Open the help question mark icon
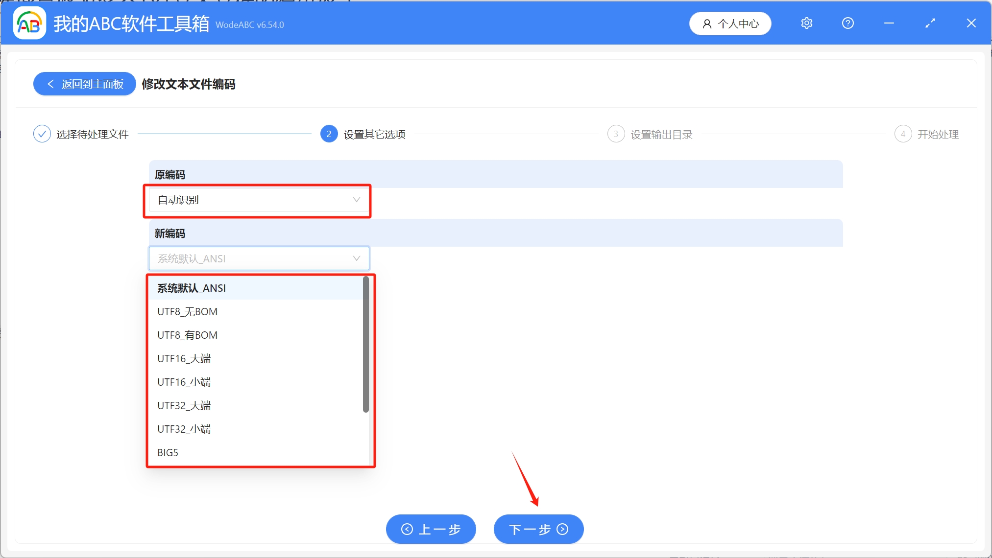 pyautogui.click(x=847, y=23)
